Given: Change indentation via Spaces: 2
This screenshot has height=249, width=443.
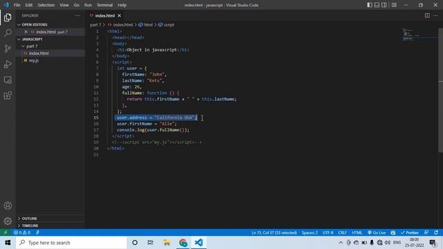Looking at the screenshot, I should (309, 232).
